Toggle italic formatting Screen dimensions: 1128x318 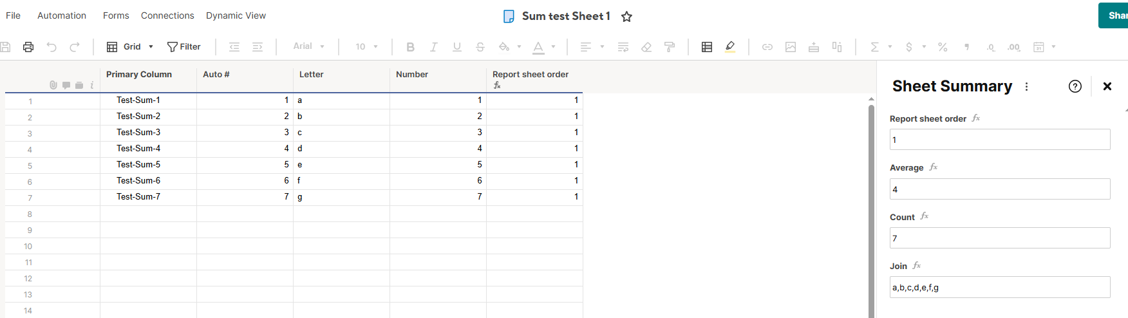[434, 47]
